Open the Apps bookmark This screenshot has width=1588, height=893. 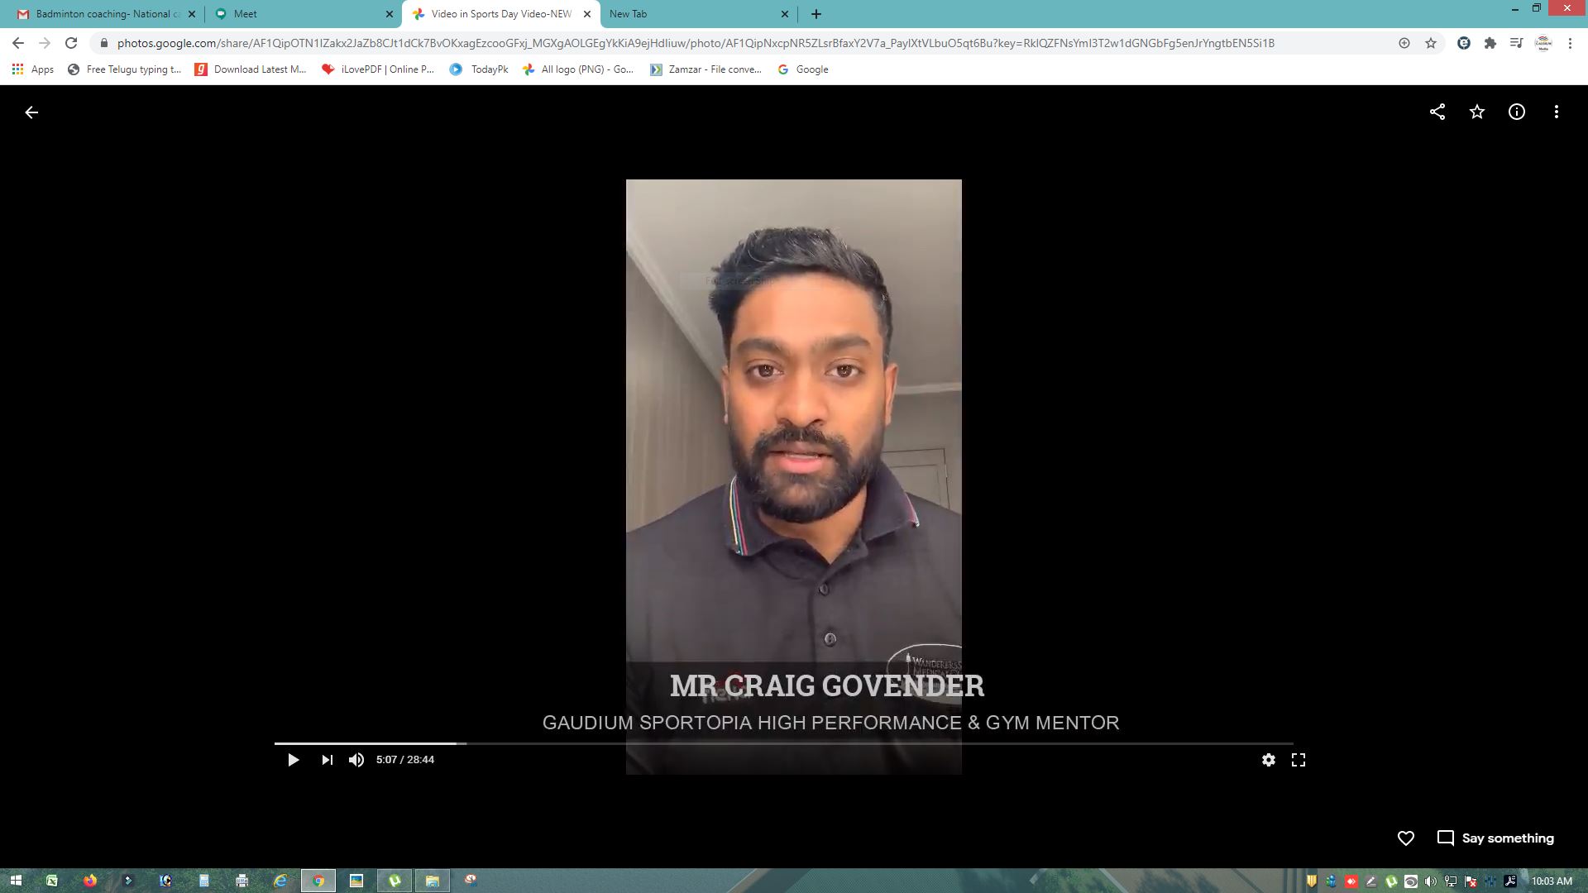click(33, 69)
